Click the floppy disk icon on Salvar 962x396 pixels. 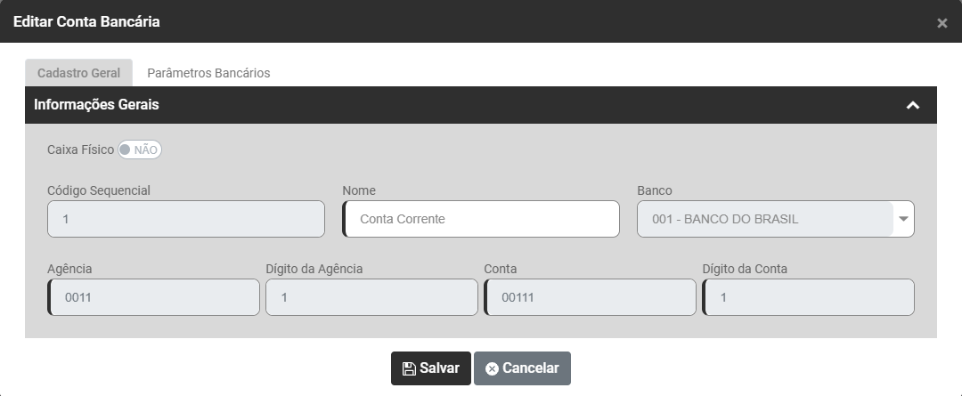coord(409,368)
